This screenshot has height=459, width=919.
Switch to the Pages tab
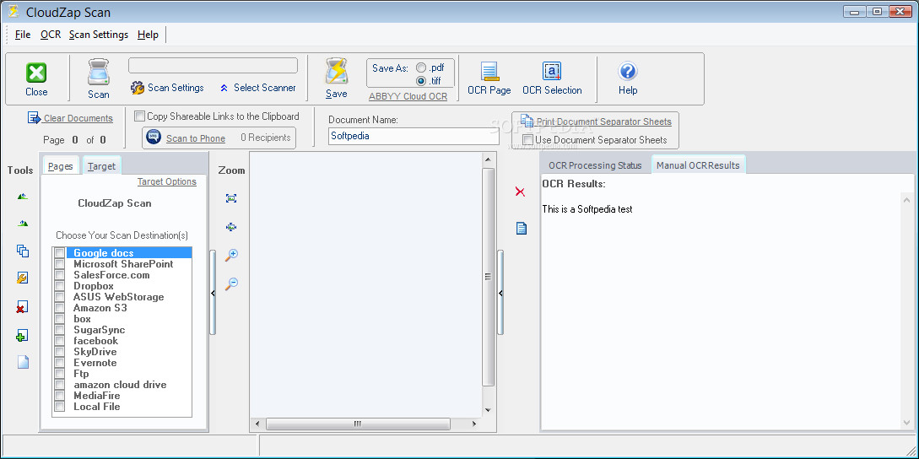pos(61,166)
